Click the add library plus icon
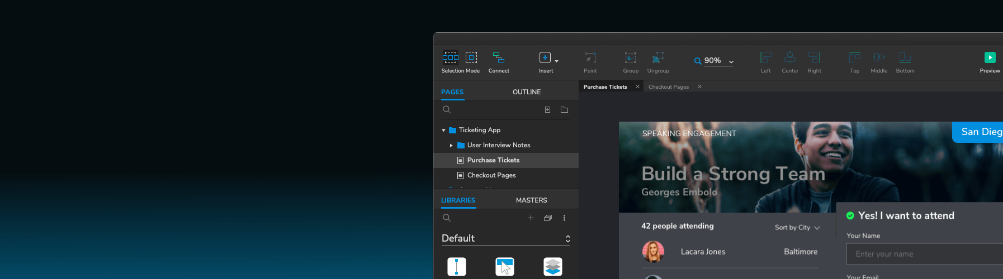This screenshot has height=279, width=1003. 531,218
